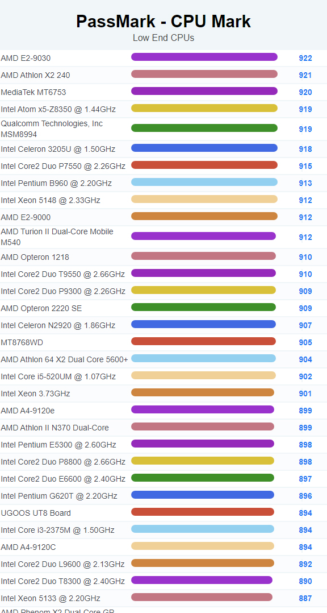Click Intel Core i5-520UM @ 1.07GHz
This screenshot has height=613, width=327.
58,376
